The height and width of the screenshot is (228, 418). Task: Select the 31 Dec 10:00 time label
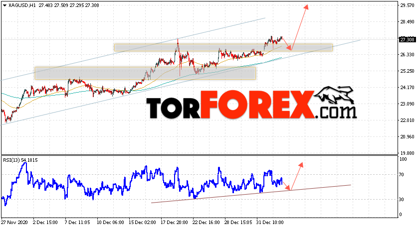point(270,223)
